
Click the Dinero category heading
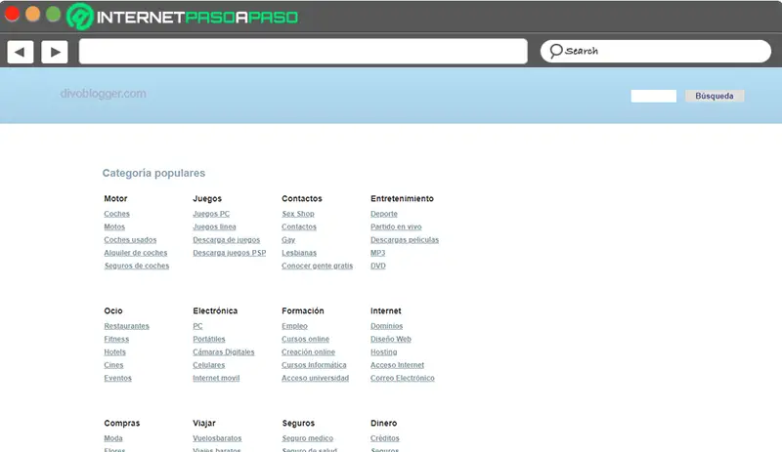pos(383,423)
